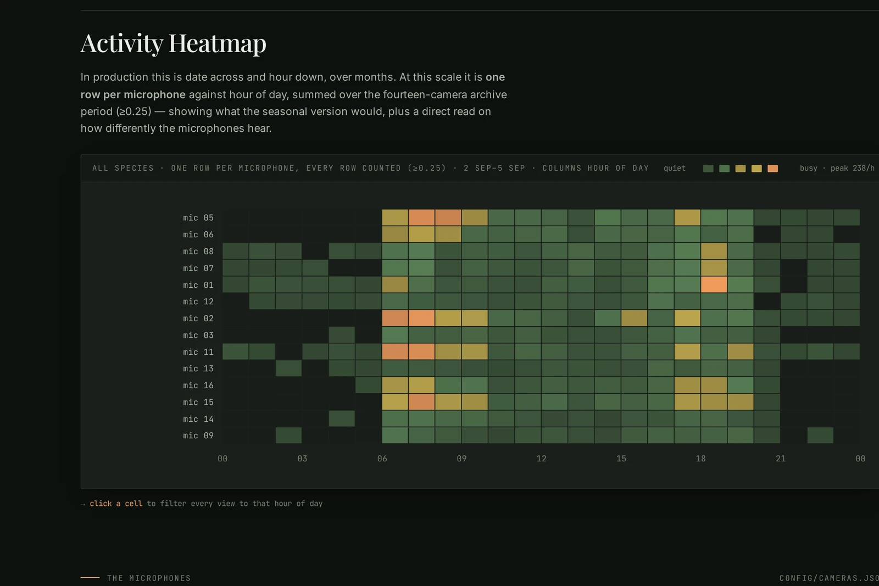This screenshot has width=879, height=586.
Task: Click the '18' hour axis label
Action: click(701, 459)
